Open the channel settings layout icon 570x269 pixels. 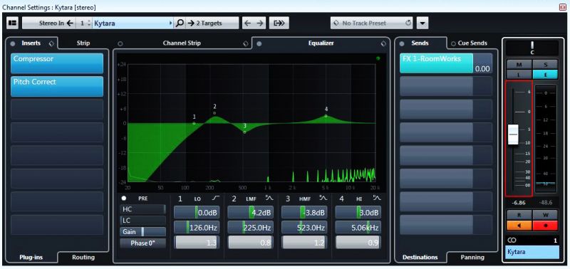(12, 23)
